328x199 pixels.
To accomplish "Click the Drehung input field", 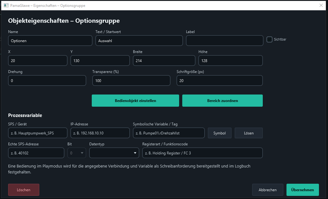I will coord(47,80).
